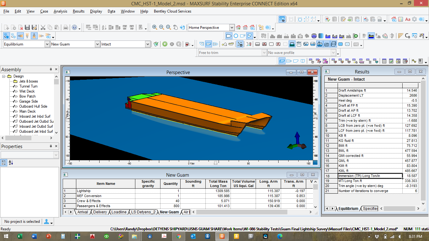Viewport: 429px width, 241px height.
Task: Click the triangle ruler measurement icon
Action: coord(400,36)
